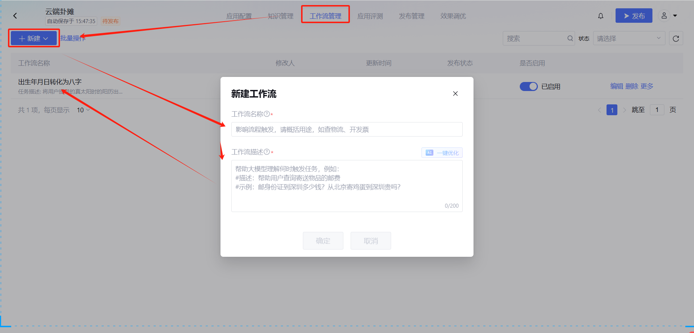Click the 待发布 status tag
Screen dimensions: 694x333
[110, 21]
